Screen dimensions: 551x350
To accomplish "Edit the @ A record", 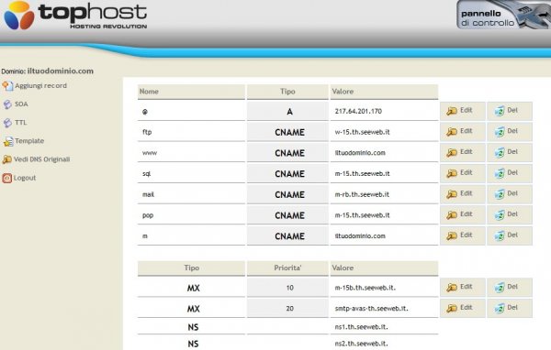I will point(463,111).
